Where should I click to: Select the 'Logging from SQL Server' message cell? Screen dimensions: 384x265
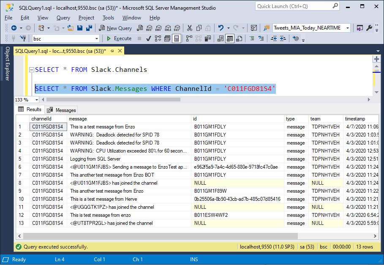click(129, 159)
